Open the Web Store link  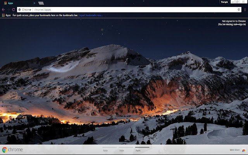pos(234,150)
